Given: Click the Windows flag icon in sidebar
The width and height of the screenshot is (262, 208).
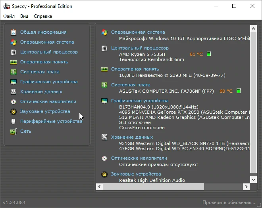Looking at the screenshot, I should 13,42.
